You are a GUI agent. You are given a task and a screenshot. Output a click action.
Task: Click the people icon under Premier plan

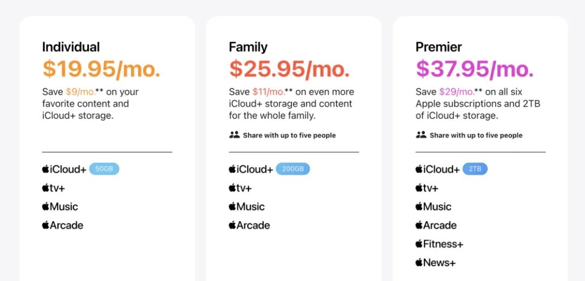pos(421,135)
